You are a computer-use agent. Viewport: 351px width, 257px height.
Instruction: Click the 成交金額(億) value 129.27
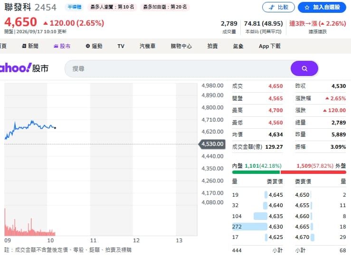(x=274, y=147)
